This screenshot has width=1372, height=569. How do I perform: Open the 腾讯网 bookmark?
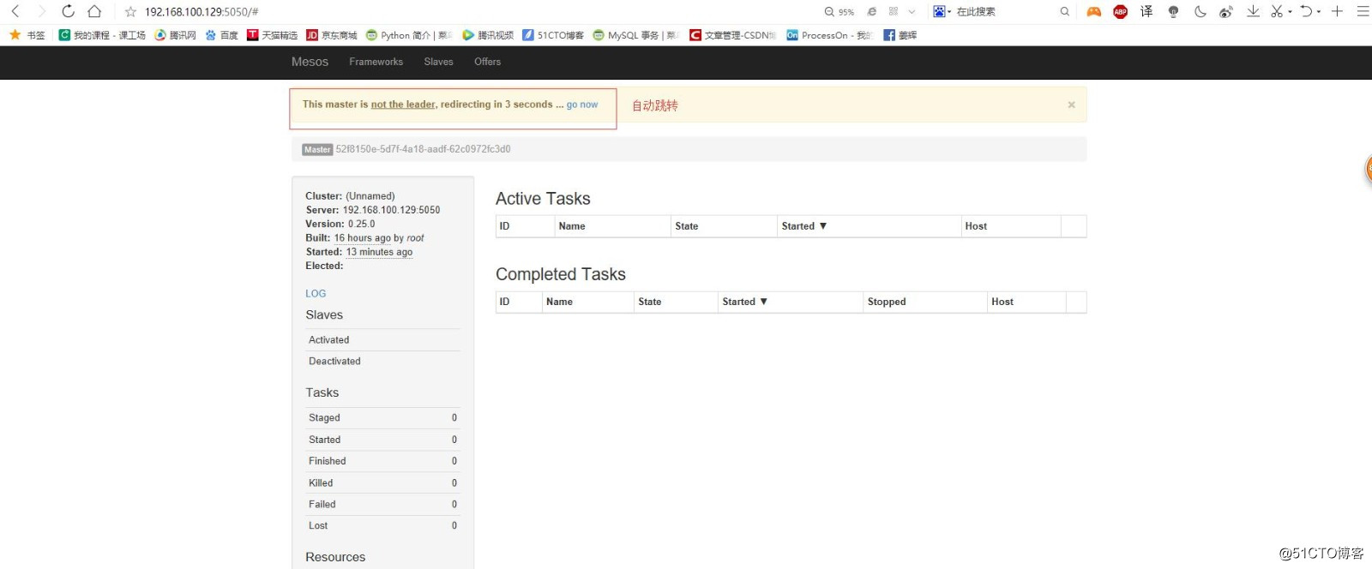[176, 35]
